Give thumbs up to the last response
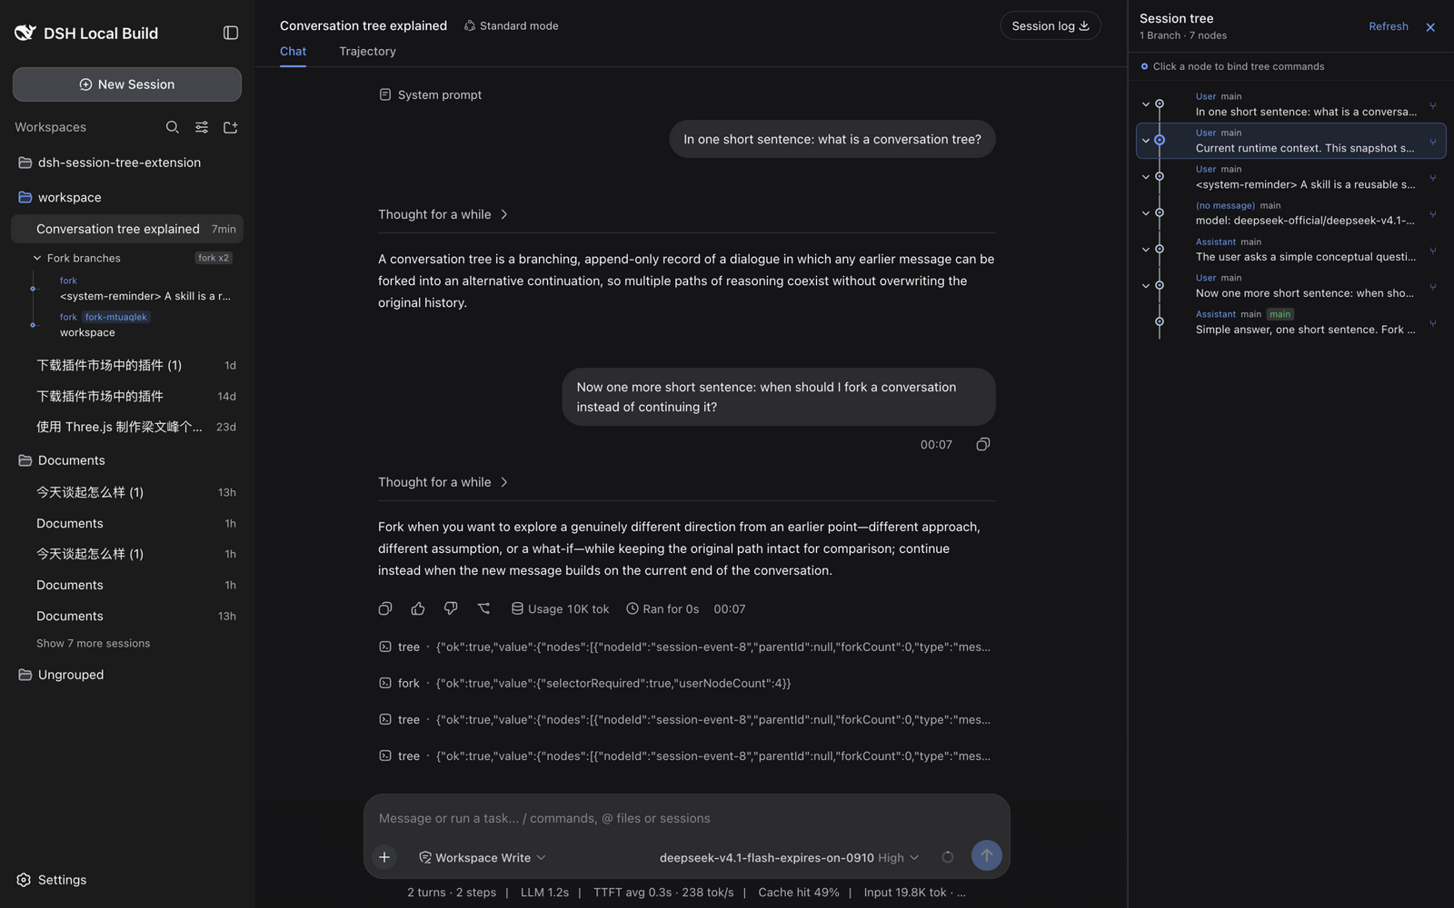 [418, 608]
